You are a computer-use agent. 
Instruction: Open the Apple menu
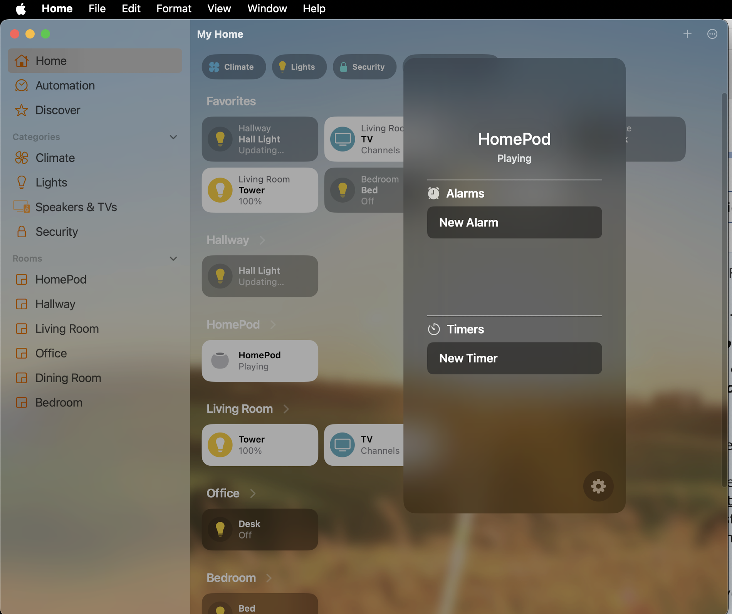click(x=21, y=8)
